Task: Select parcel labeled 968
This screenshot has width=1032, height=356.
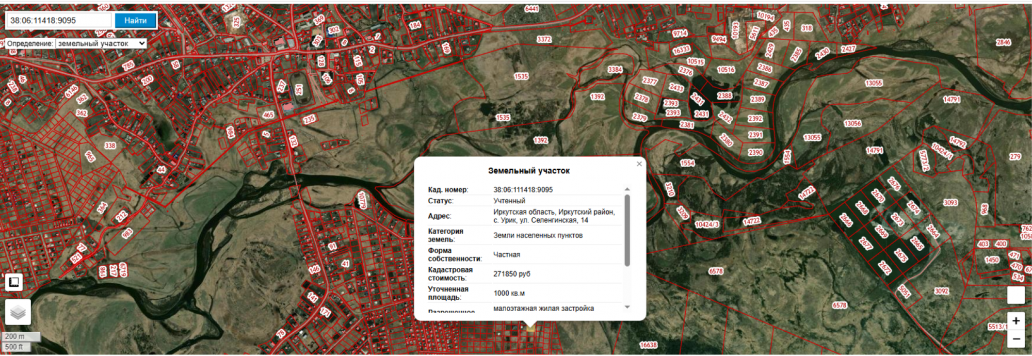Action: [985, 209]
